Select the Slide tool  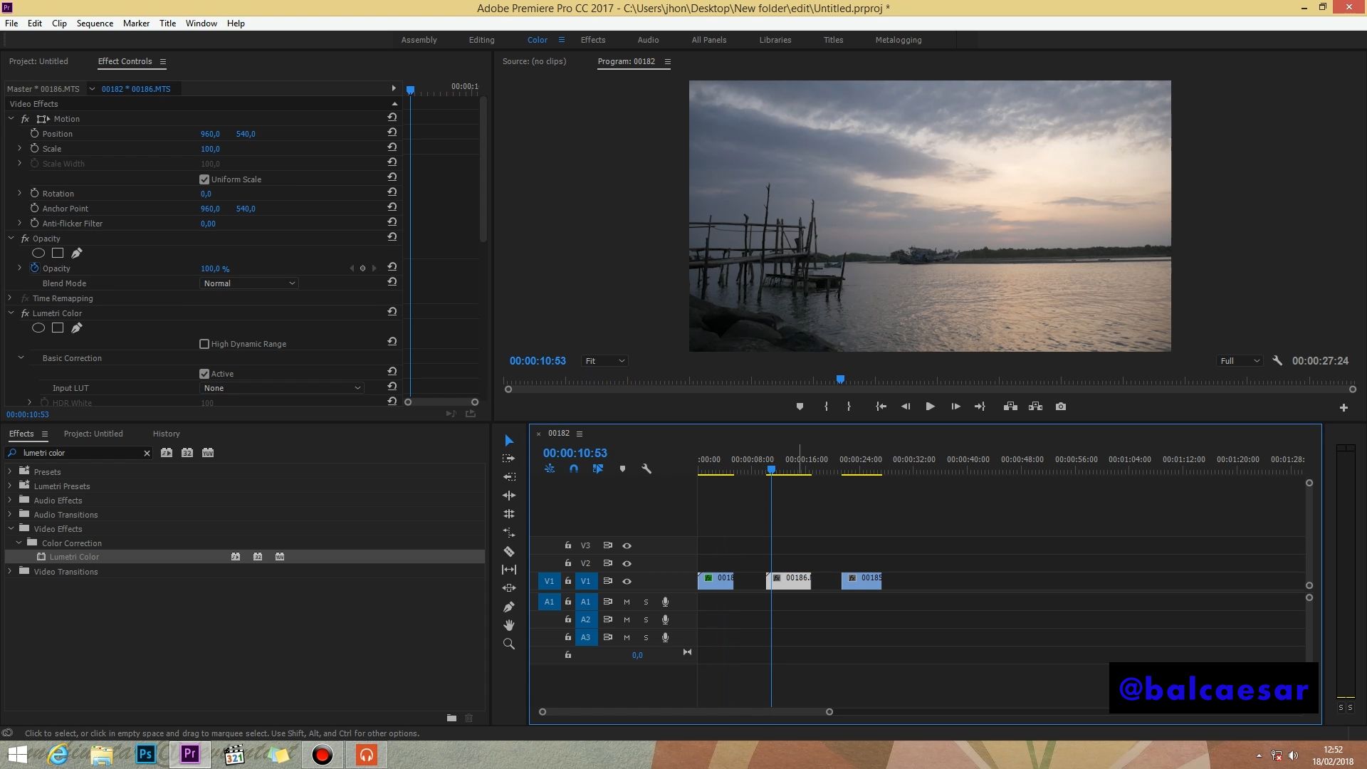coord(509,588)
